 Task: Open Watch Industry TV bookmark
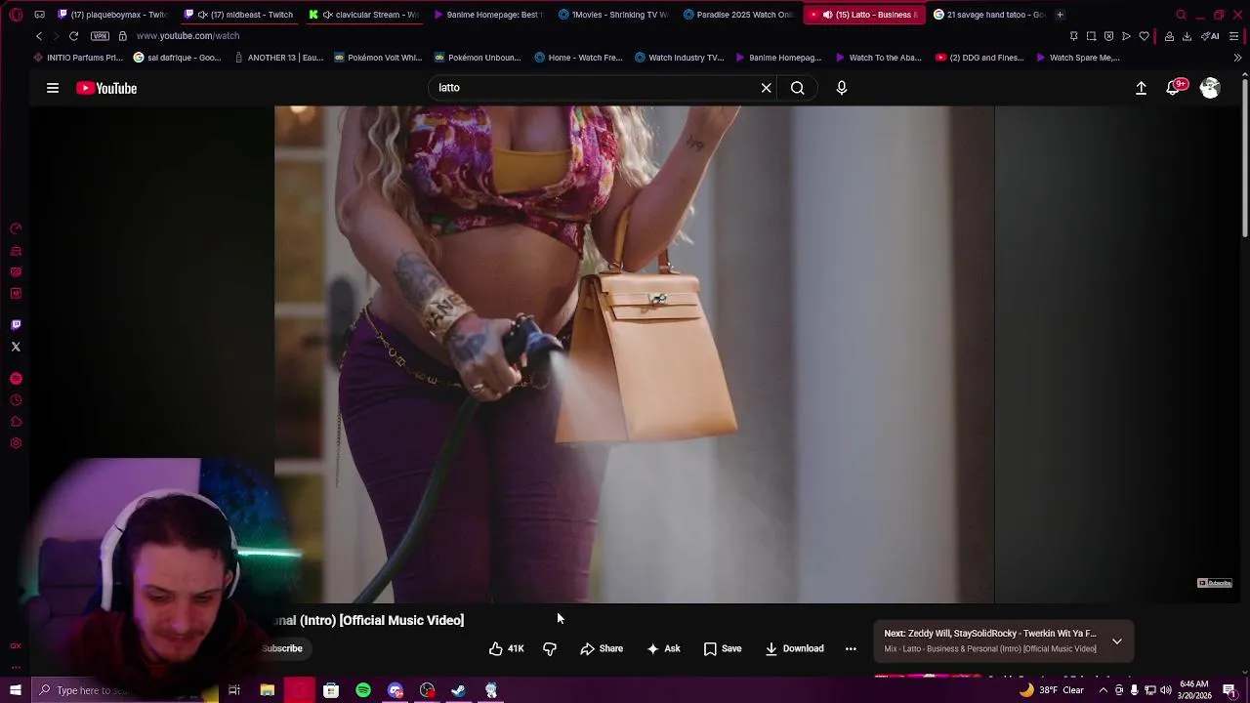click(679, 58)
